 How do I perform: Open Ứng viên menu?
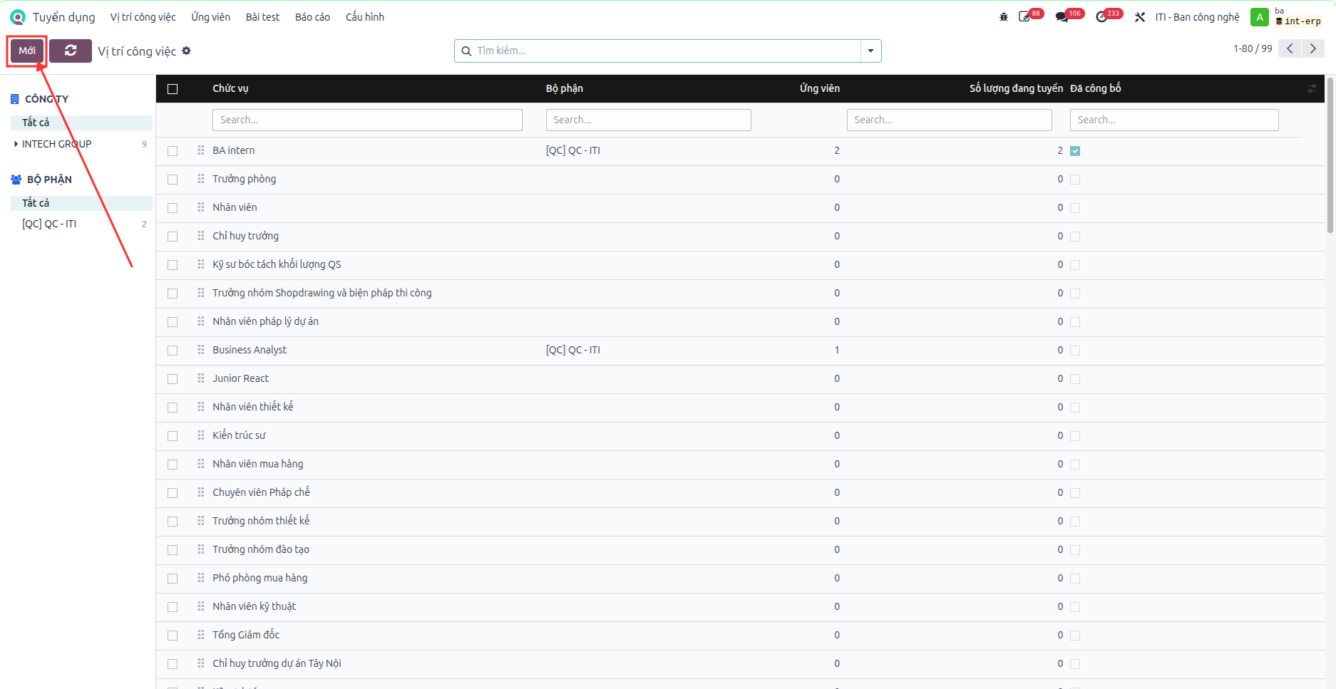[x=210, y=17]
